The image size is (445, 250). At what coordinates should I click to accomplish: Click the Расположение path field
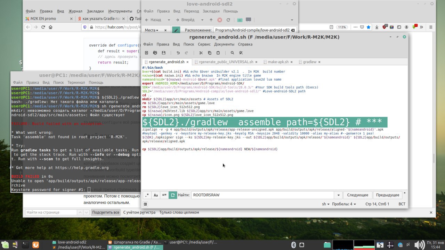[255, 30]
